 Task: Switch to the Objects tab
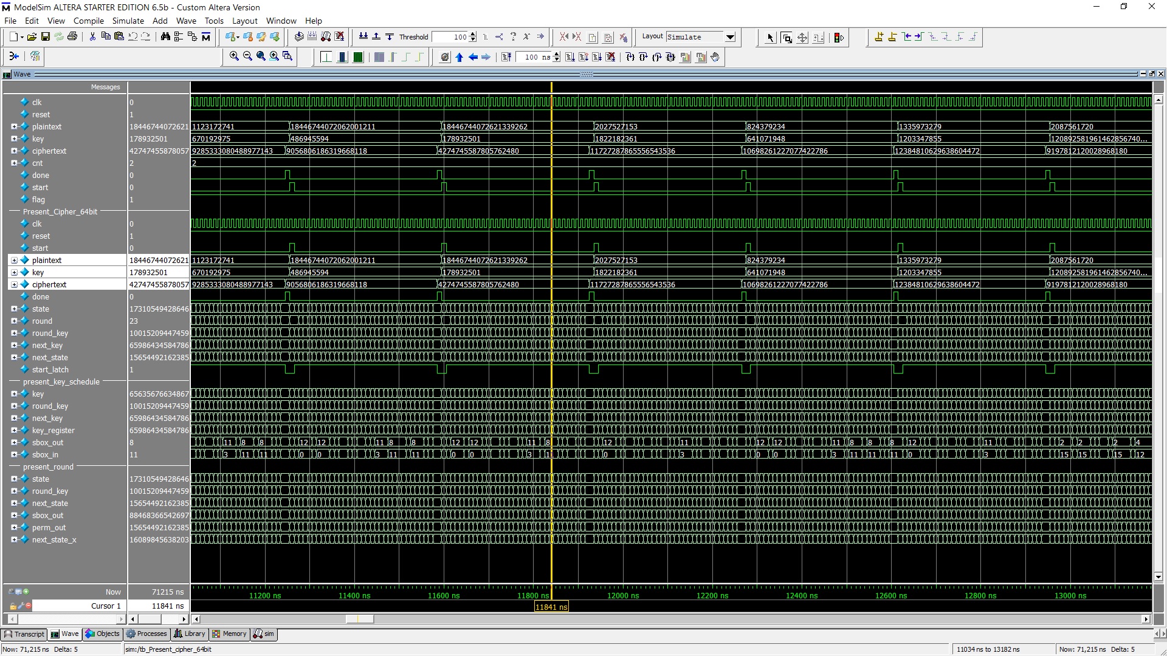(x=103, y=634)
